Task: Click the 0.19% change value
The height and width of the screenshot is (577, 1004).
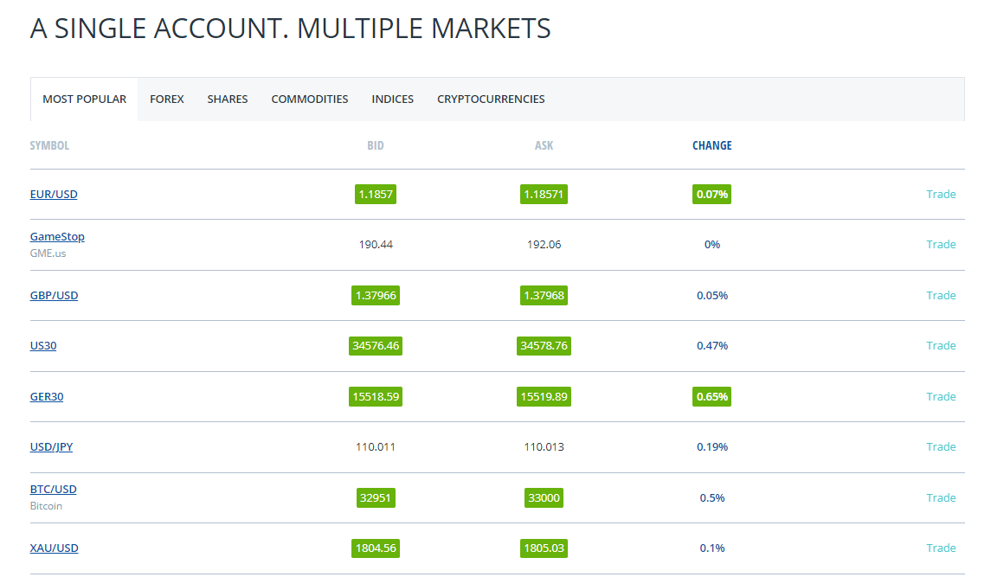Action: [x=712, y=446]
